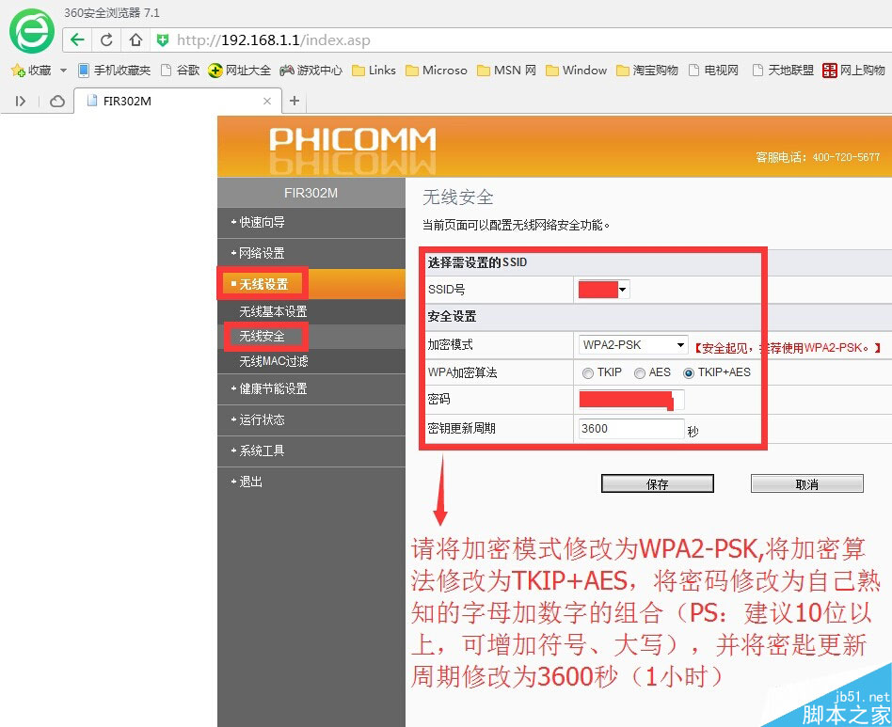Expand 系统工具 menu

tap(311, 451)
